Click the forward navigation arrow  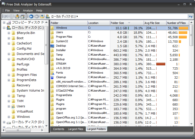(x=37, y=16)
